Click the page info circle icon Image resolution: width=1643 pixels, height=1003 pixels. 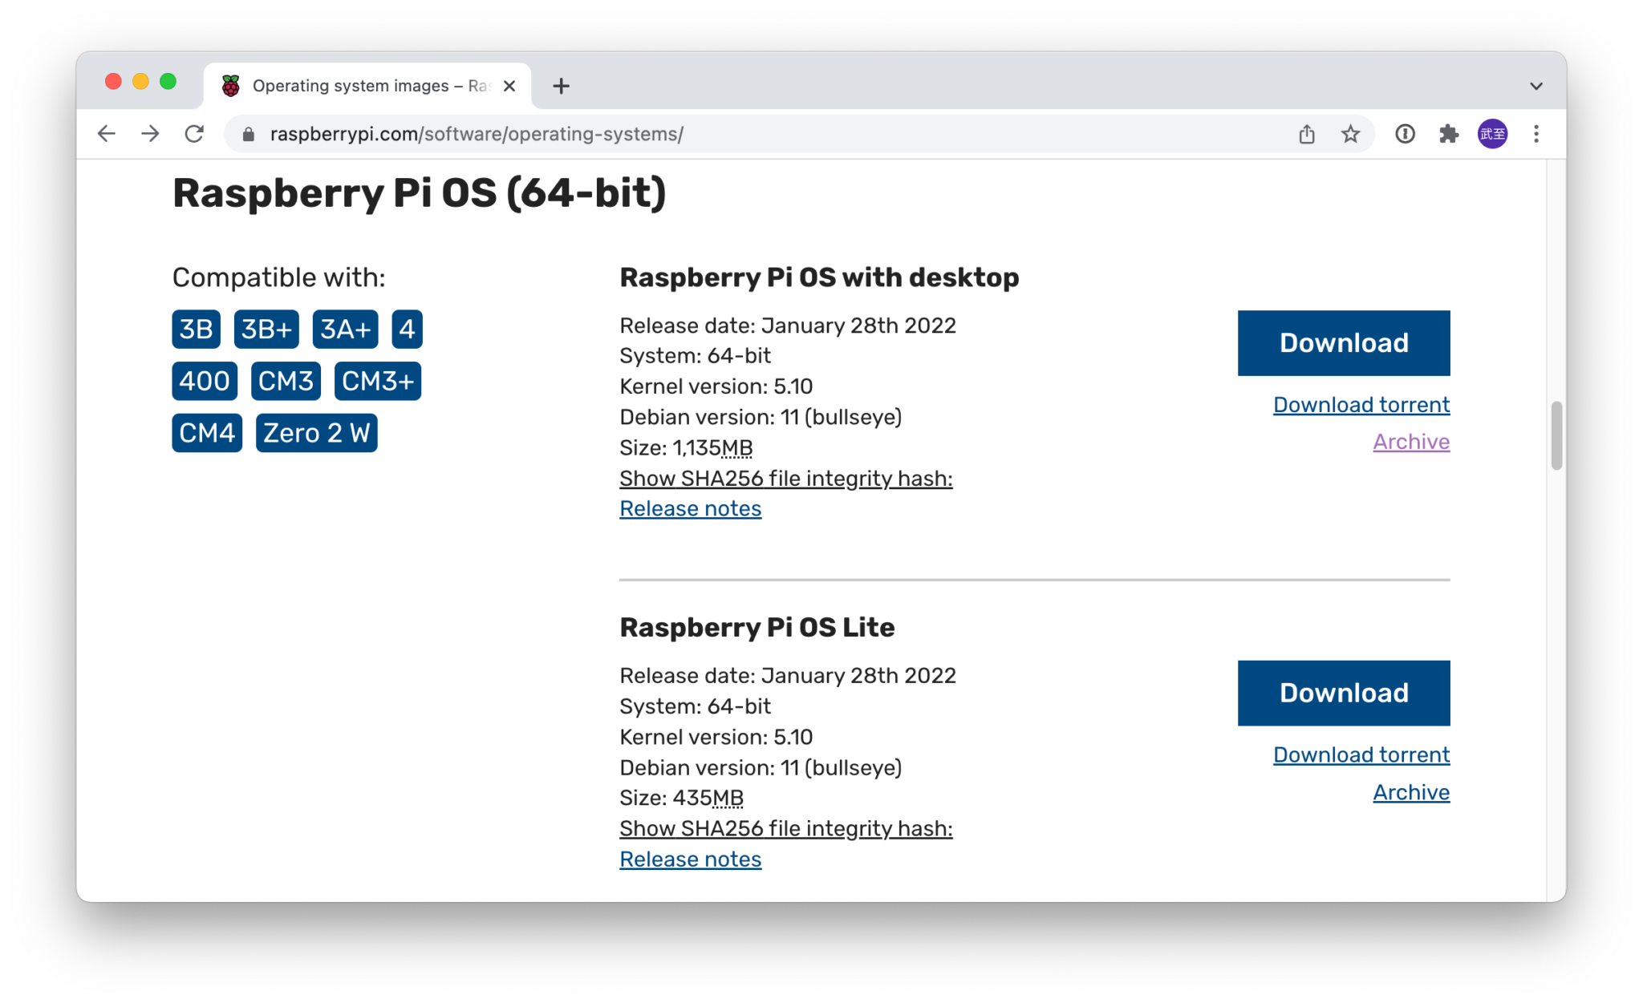[1404, 134]
